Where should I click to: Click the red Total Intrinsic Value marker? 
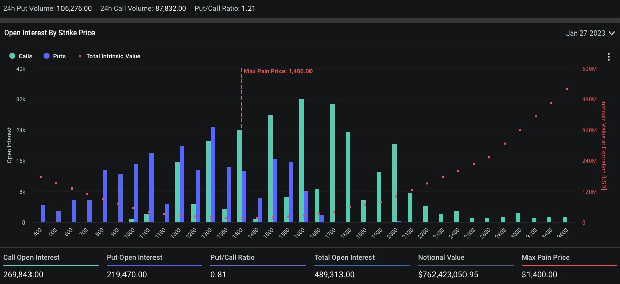[x=79, y=56]
